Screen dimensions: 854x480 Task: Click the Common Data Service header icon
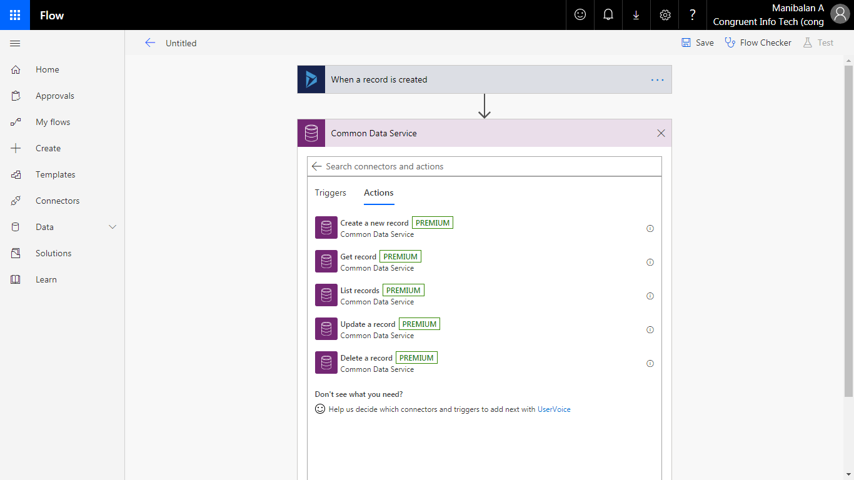tap(311, 133)
